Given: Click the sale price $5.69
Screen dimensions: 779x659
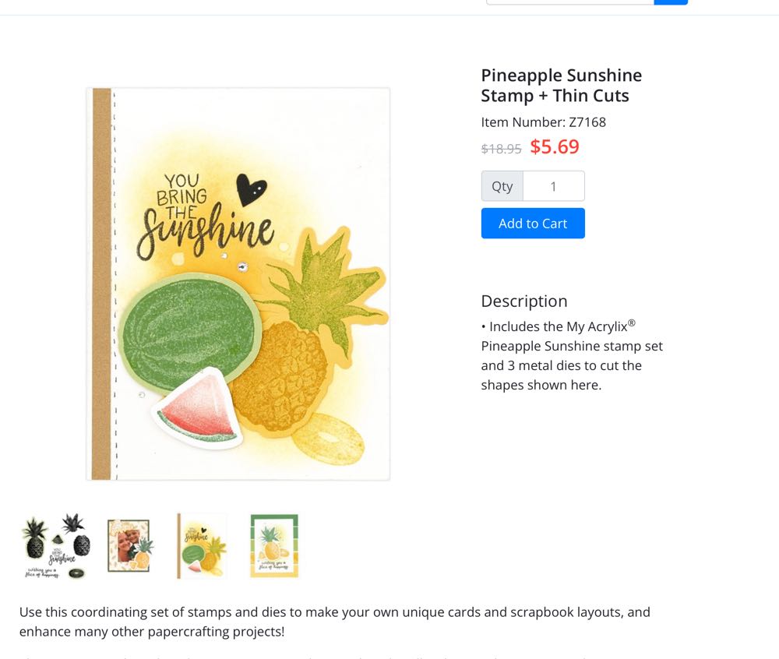Looking at the screenshot, I should coord(555,146).
